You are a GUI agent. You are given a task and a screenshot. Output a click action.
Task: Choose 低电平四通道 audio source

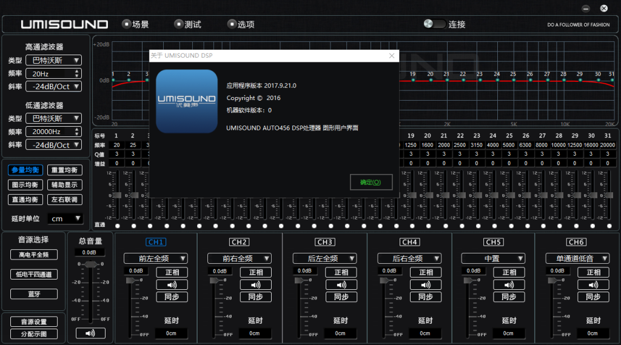34,274
